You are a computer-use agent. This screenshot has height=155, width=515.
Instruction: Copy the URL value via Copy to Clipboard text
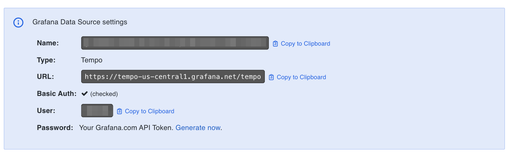[x=301, y=77]
